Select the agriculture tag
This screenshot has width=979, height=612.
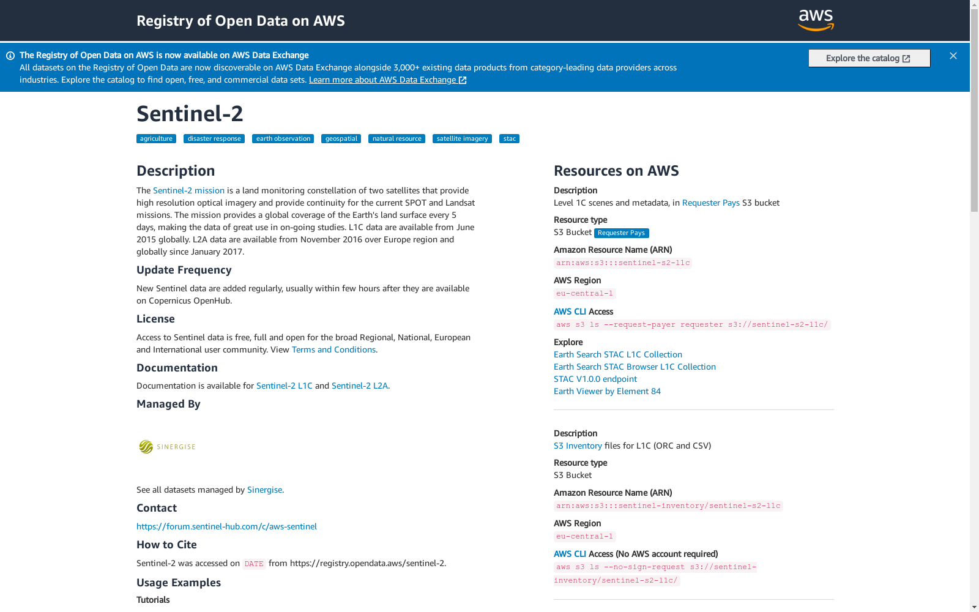156,139
